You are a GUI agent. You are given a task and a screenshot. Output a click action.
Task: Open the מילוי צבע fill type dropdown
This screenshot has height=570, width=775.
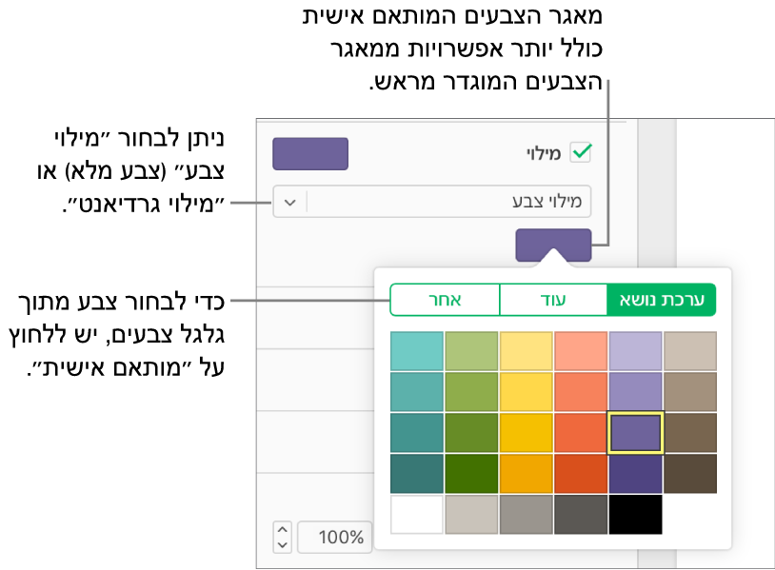click(x=290, y=202)
